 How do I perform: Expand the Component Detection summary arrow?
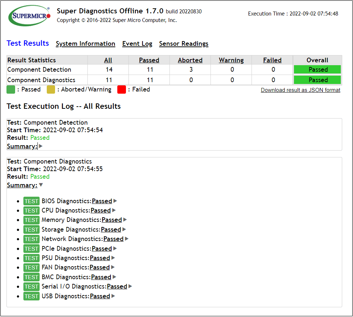point(41,146)
